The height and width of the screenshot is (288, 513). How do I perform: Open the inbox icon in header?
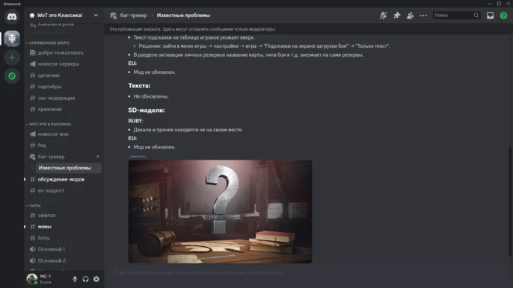(490, 16)
